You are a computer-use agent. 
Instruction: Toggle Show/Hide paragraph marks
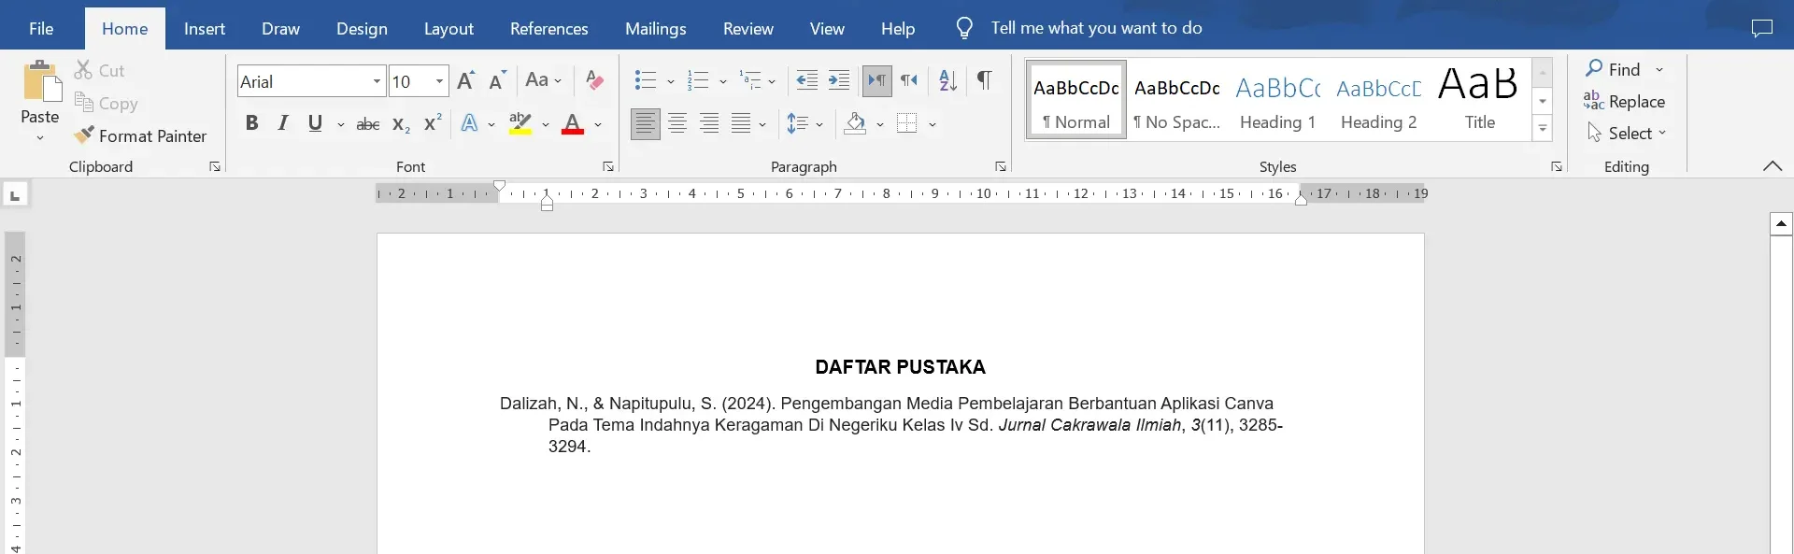click(984, 80)
